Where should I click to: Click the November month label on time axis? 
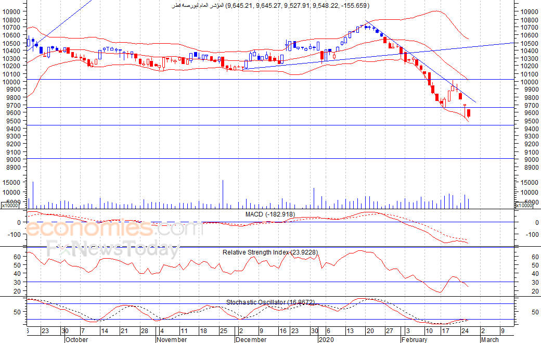172,339
